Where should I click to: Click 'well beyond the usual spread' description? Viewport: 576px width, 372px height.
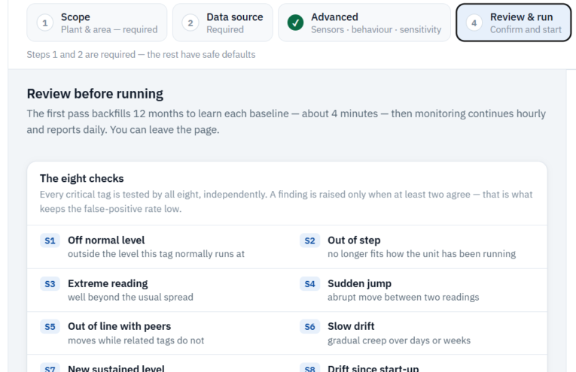tap(130, 298)
